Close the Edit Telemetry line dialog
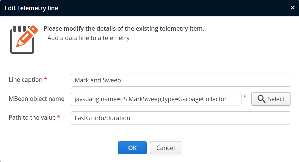The height and width of the screenshot is (162, 299). point(292,8)
